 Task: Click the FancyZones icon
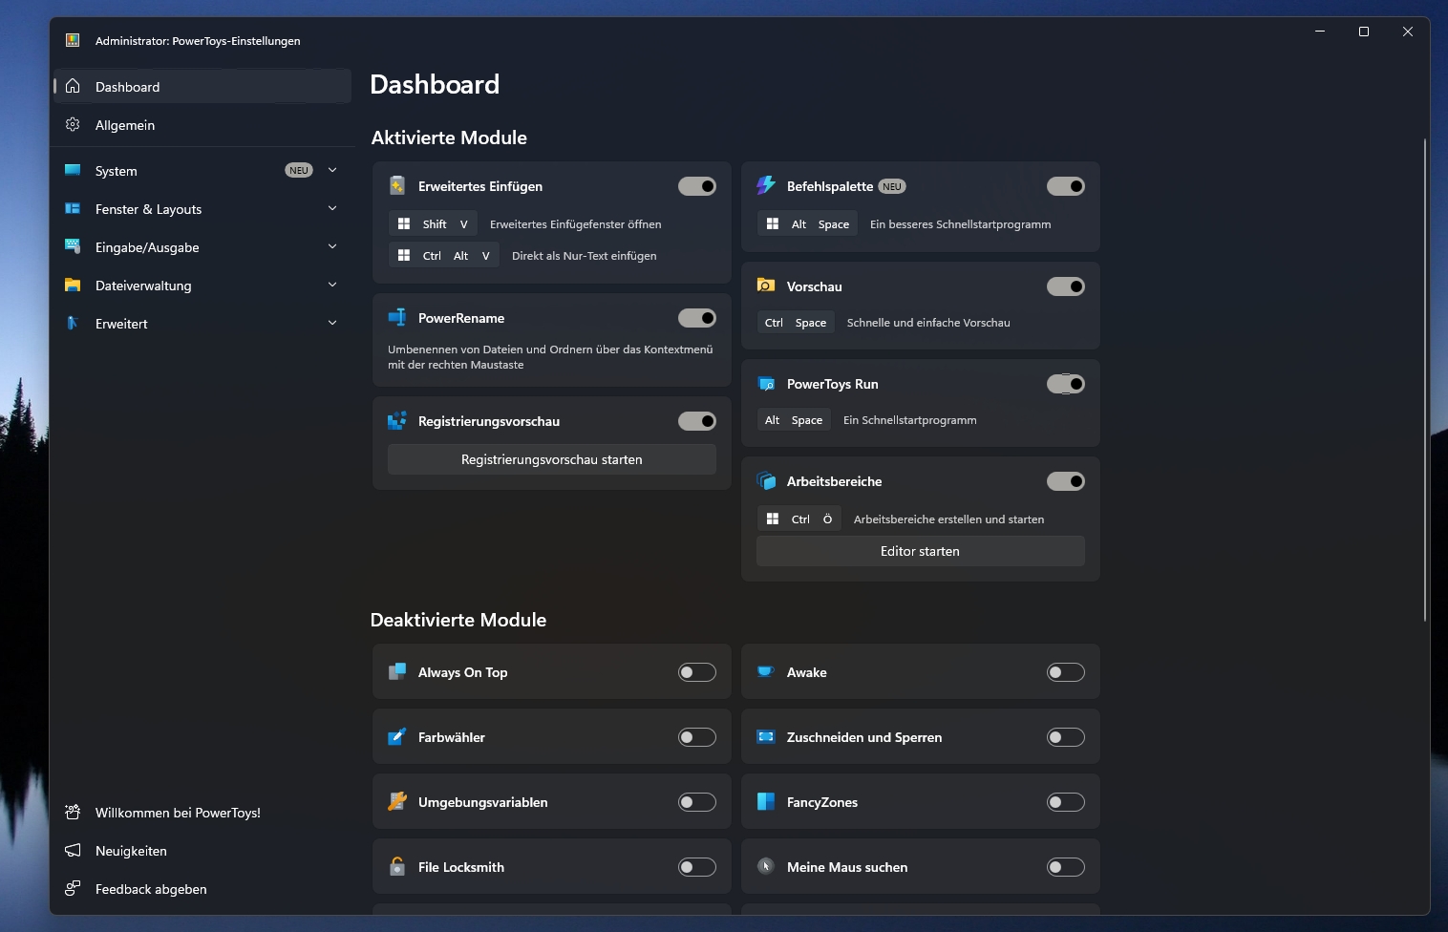coord(766,802)
